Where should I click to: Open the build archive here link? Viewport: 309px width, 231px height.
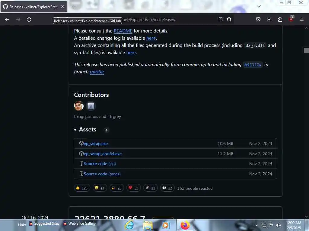coord(131,53)
